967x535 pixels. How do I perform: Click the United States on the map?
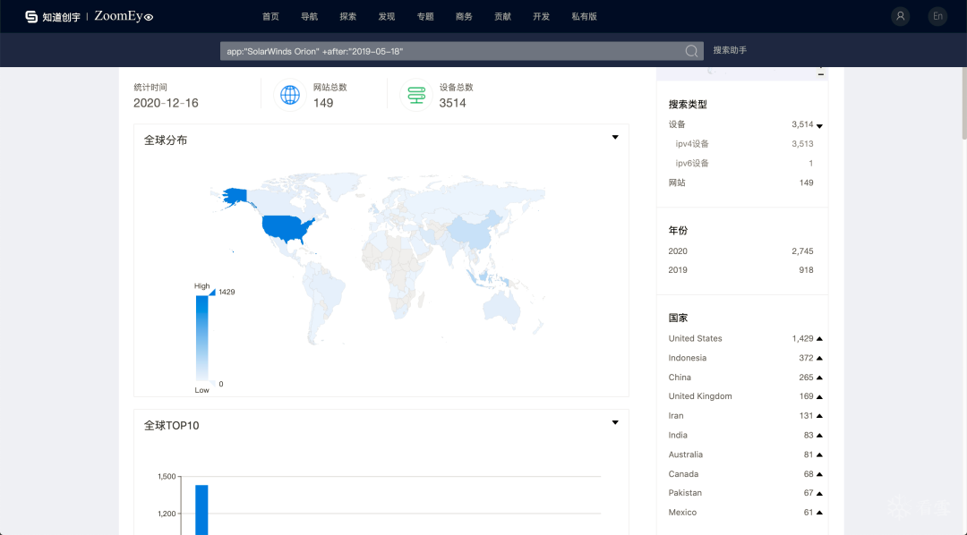[287, 228]
